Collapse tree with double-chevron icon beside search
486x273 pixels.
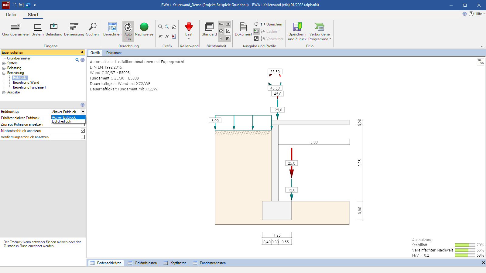pyautogui.click(x=82, y=60)
